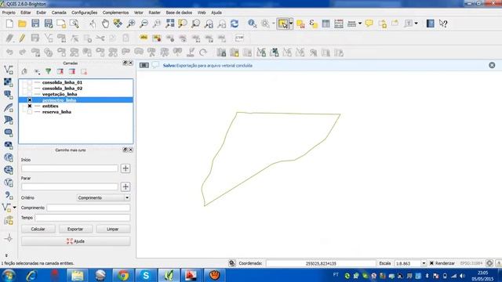Expand the text annotation dropdown arrow

[x=416, y=23]
